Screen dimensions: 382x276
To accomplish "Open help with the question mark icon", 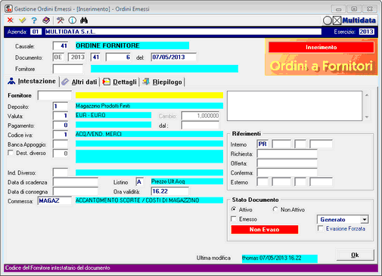I will pyautogui.click(x=34, y=20).
